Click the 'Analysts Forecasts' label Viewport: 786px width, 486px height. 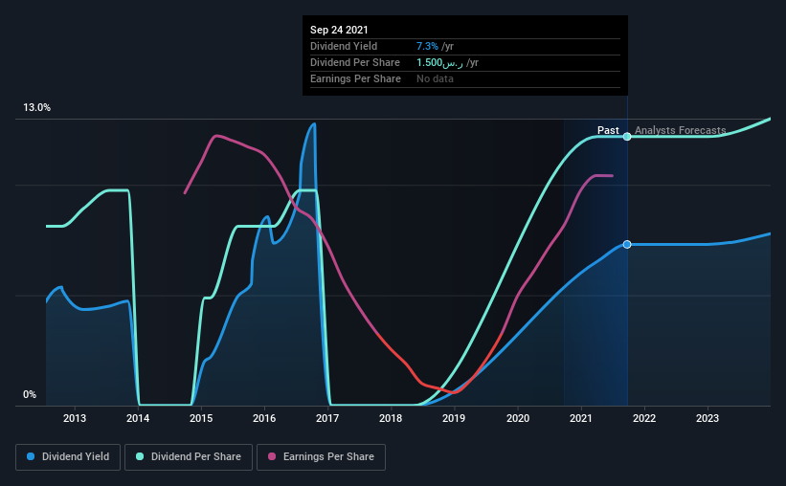tap(681, 130)
